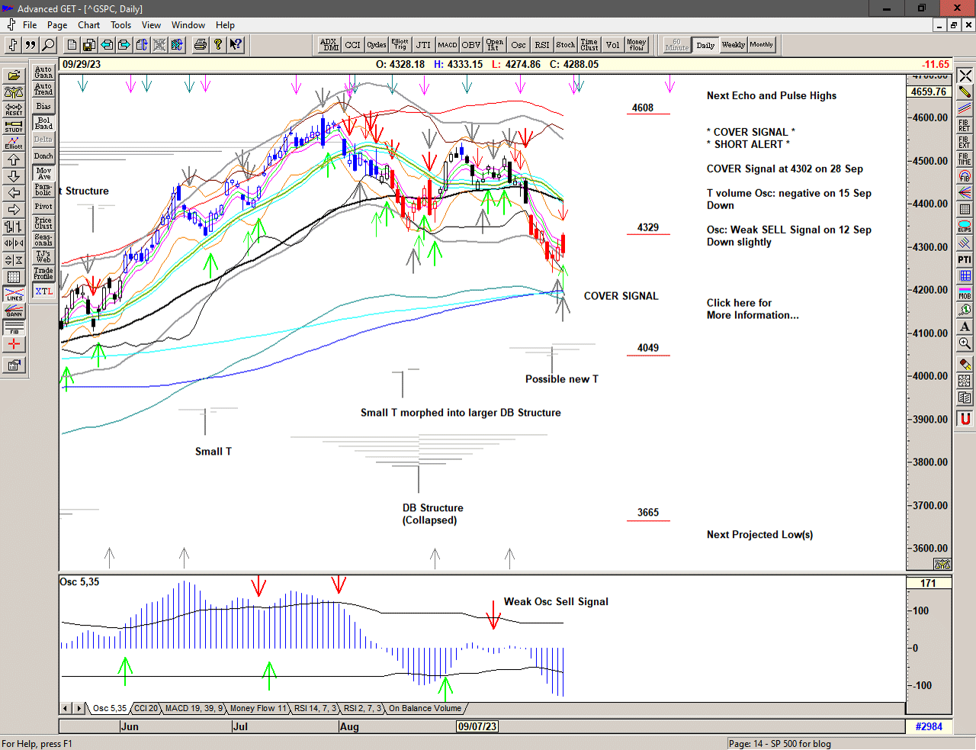Click the print icon in toolbar

200,45
